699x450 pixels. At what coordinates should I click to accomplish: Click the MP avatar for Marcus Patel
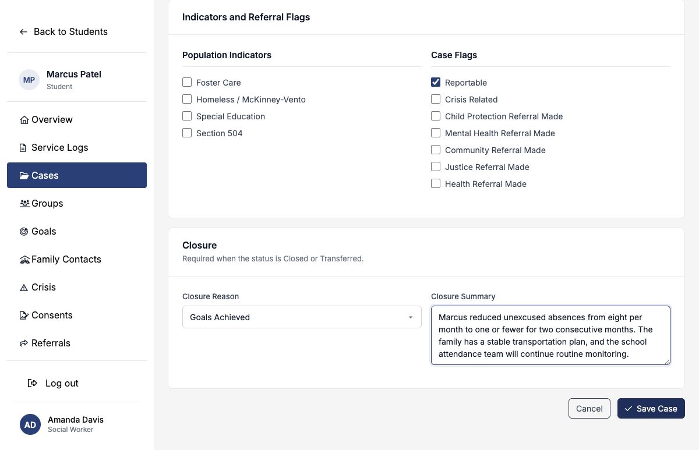[29, 80]
